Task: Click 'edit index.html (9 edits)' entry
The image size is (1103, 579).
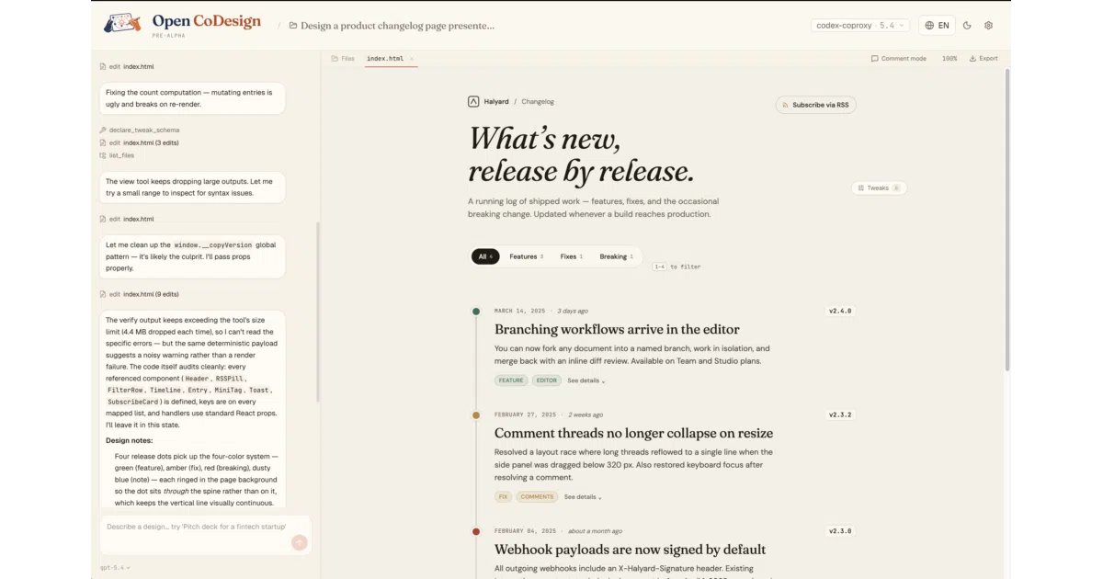Action: click(140, 294)
